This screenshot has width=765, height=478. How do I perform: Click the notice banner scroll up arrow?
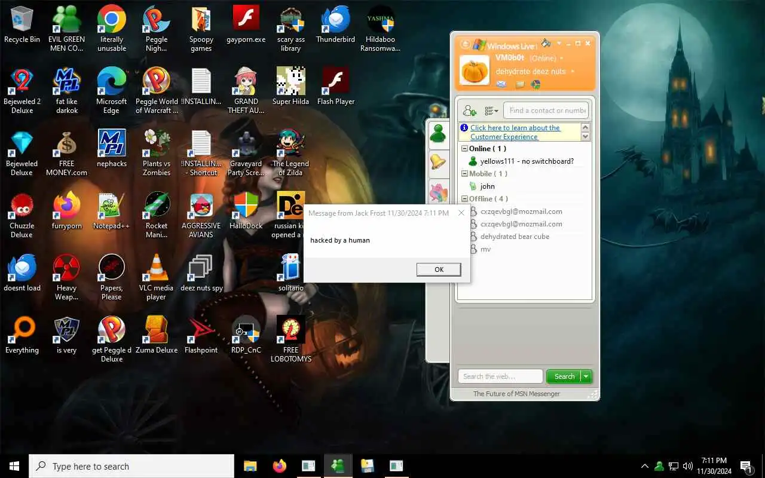[x=586, y=127]
